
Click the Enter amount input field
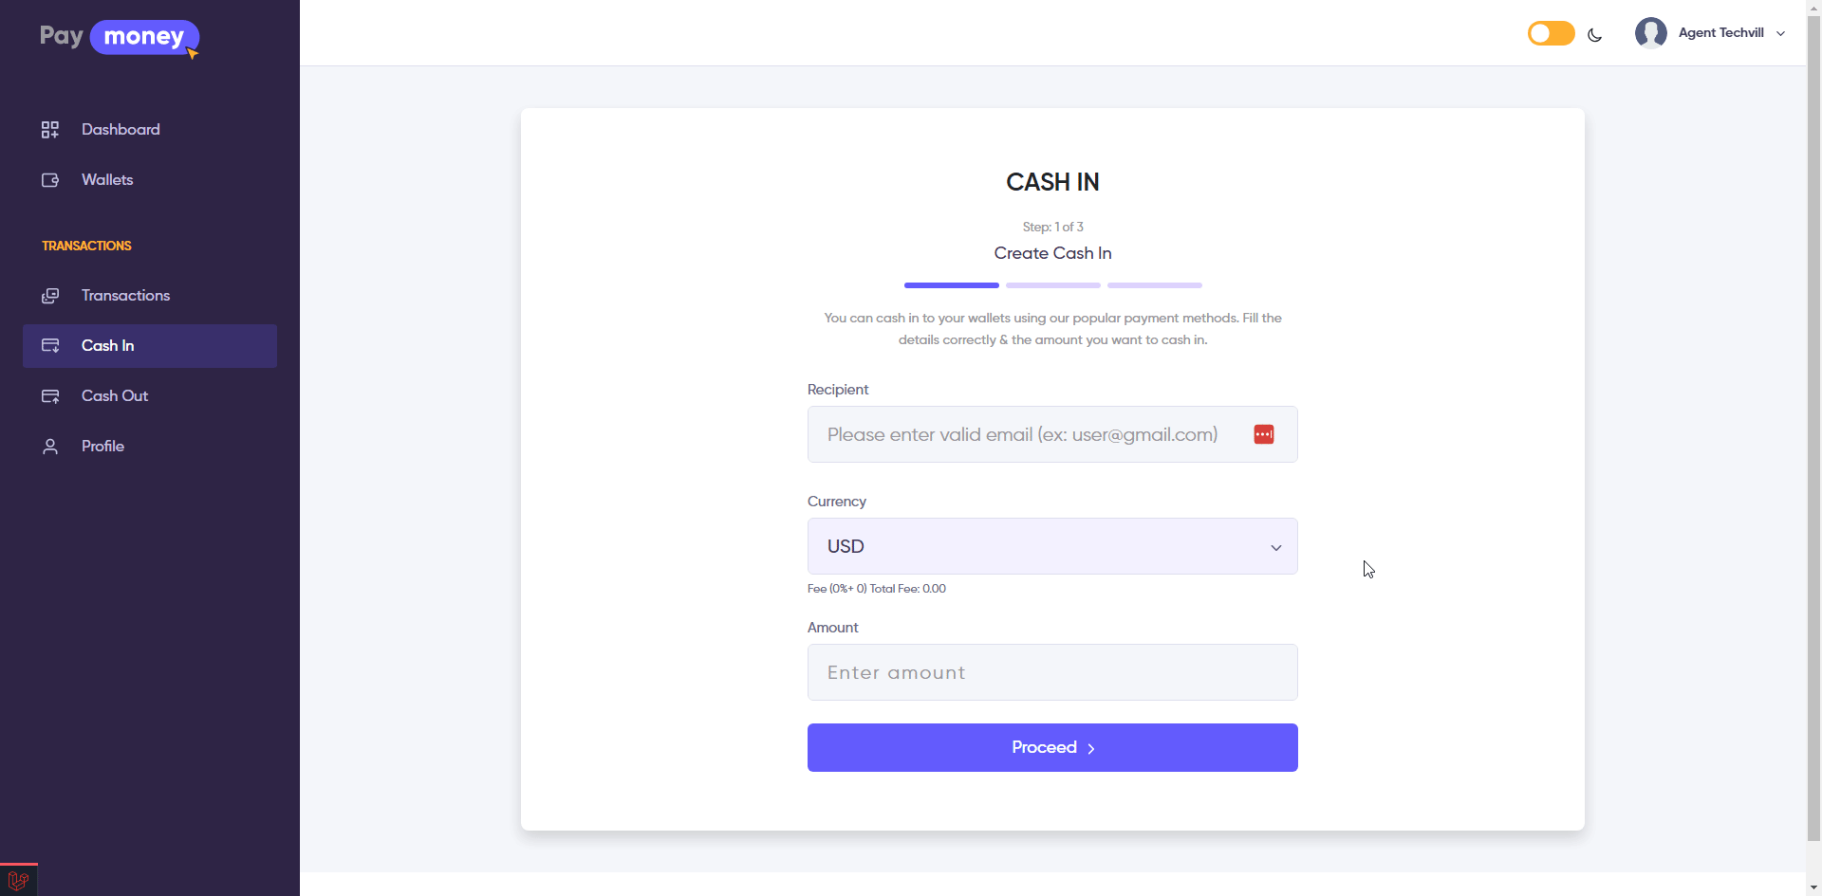[1051, 672]
